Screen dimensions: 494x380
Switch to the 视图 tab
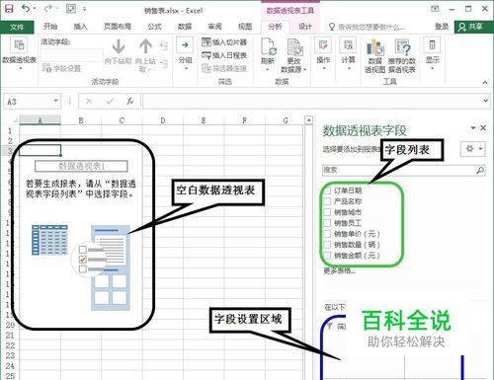click(245, 27)
